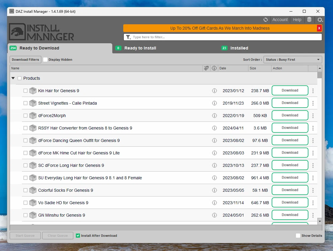Download dForce2Morph
This screenshot has height=251, width=333.
290,115
